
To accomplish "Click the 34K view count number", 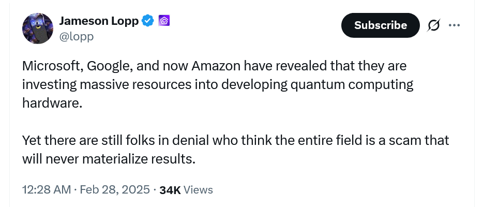I will pyautogui.click(x=170, y=190).
